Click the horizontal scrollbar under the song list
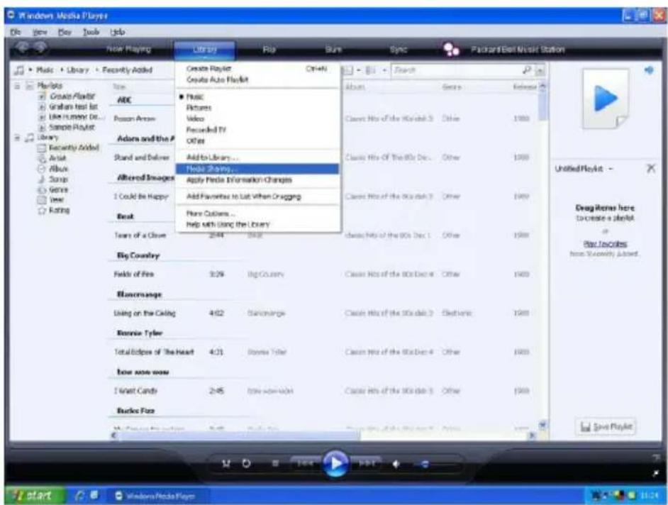This screenshot has width=668, height=505. coord(238,435)
